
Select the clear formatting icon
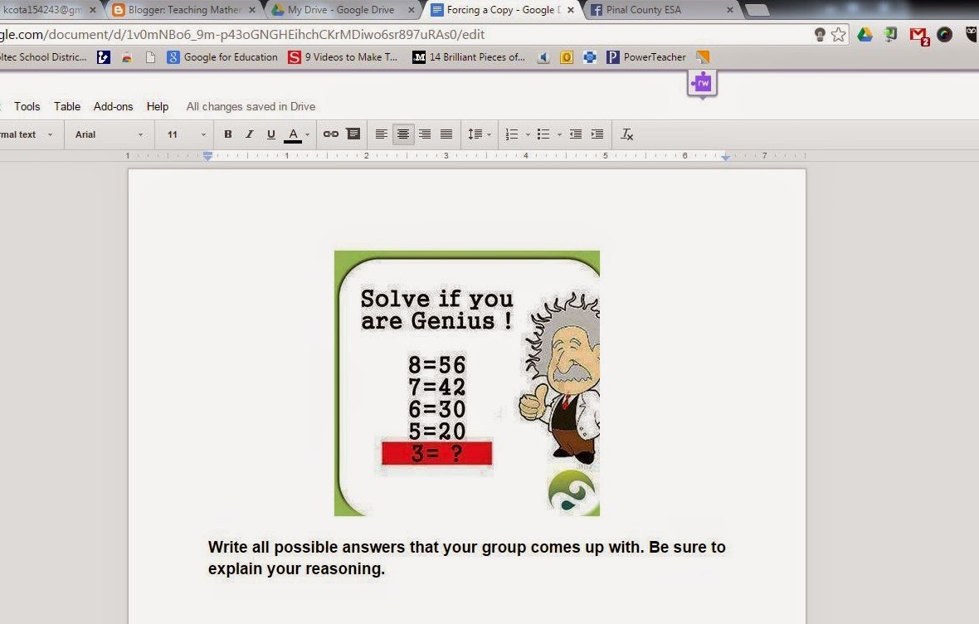pyautogui.click(x=627, y=134)
